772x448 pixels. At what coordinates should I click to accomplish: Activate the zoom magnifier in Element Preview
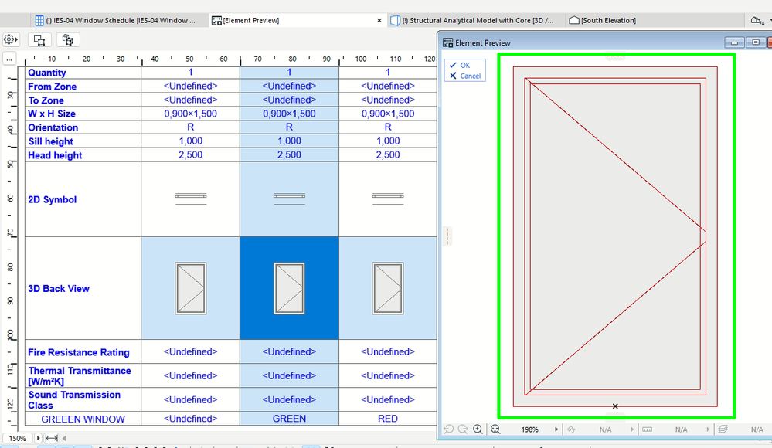pos(478,429)
